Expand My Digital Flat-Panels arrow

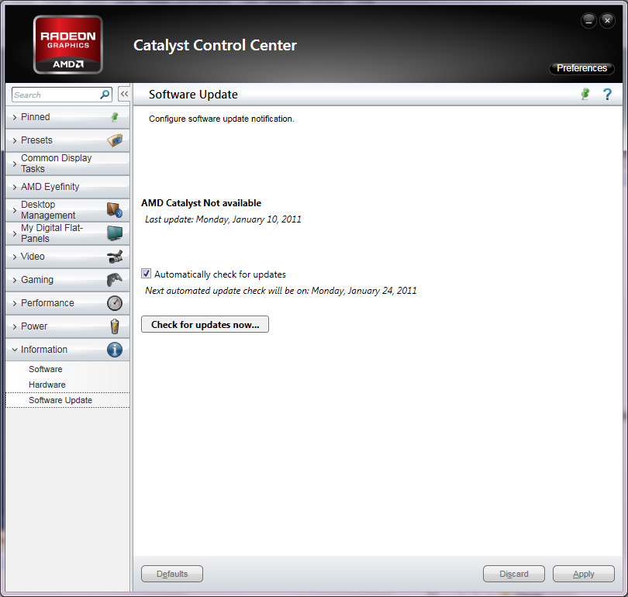coord(15,233)
